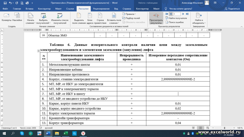Screen dimensions: 244x137
Task: Switch to the Вставка tab
Action: (29, 9)
